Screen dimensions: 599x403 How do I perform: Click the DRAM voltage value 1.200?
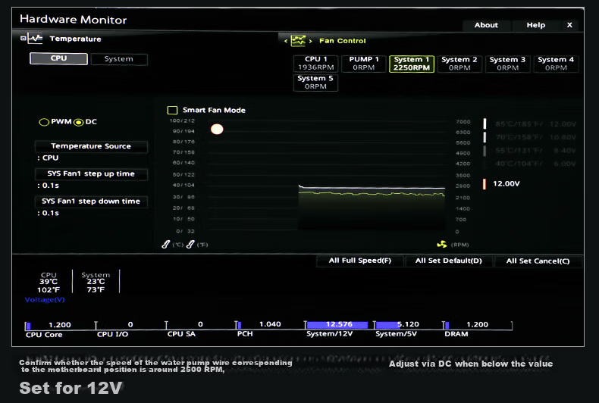(477, 324)
